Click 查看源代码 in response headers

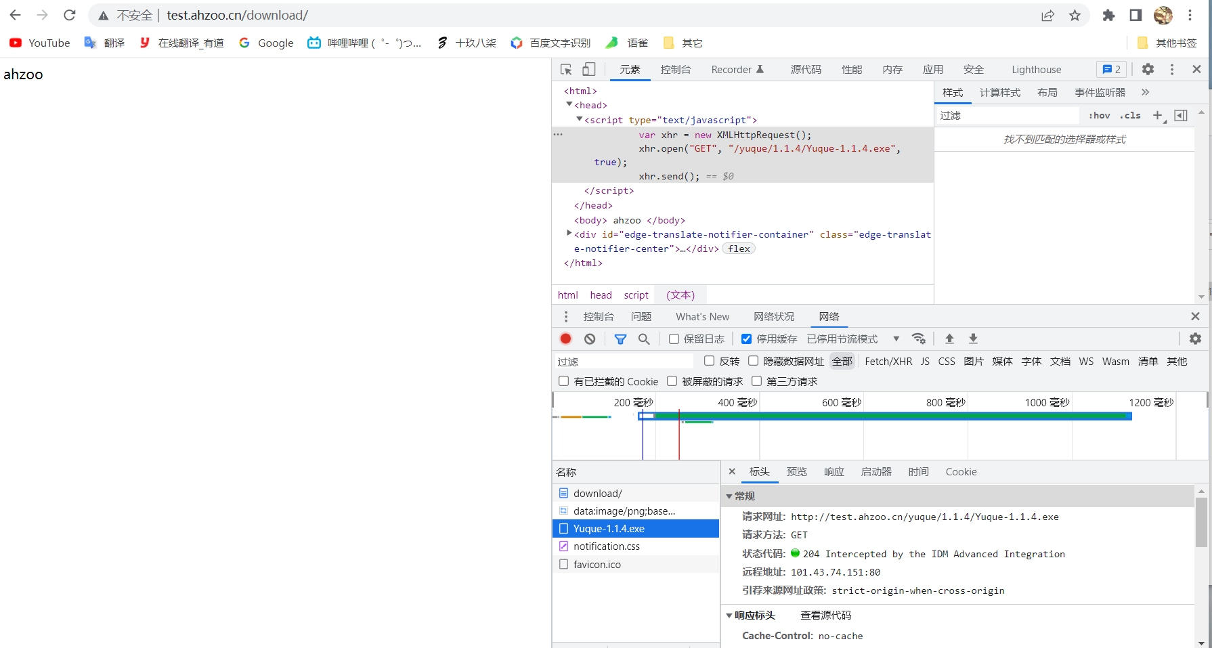point(825,615)
